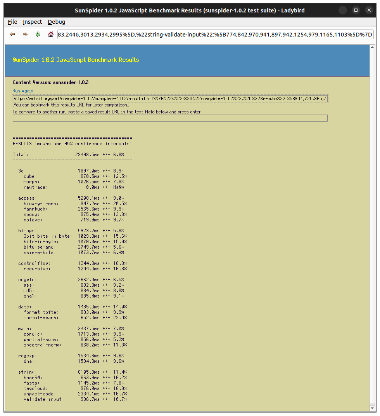Click the 'date:' 1485.3ms row
Image resolution: width=380 pixels, height=416 pixels.
[x=73, y=307]
